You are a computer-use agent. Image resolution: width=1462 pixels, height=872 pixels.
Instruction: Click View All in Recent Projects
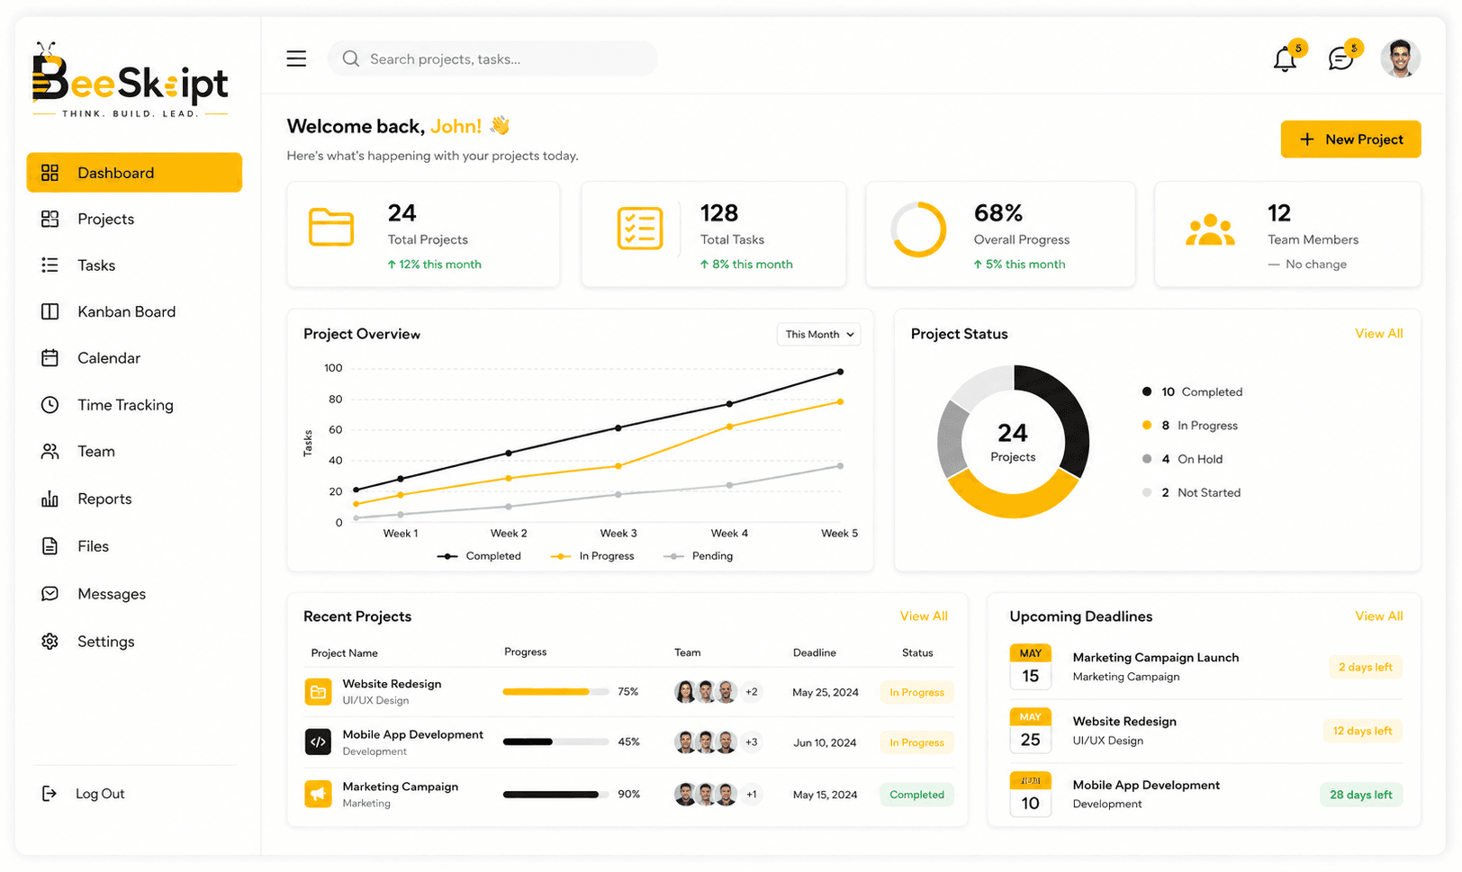(924, 616)
